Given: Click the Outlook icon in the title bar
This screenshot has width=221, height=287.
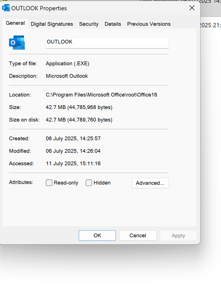Looking at the screenshot, I should point(6,8).
